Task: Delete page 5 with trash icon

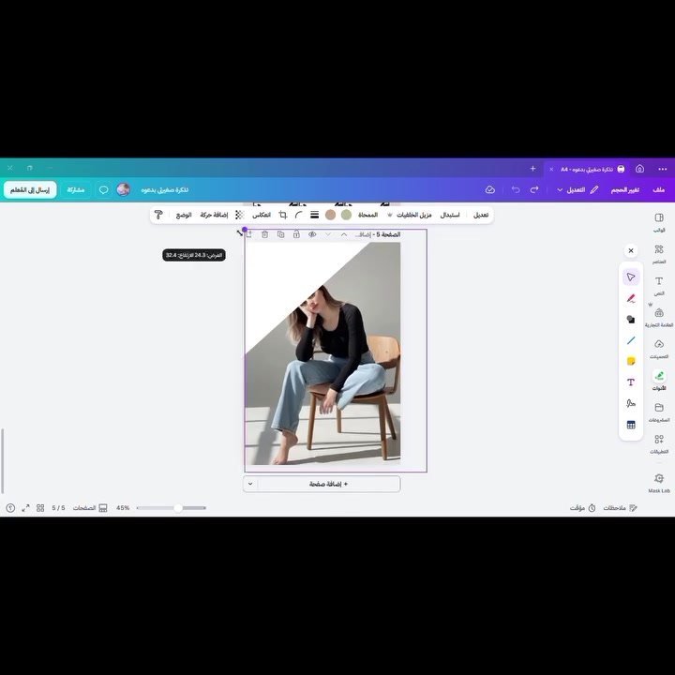Action: [x=264, y=234]
